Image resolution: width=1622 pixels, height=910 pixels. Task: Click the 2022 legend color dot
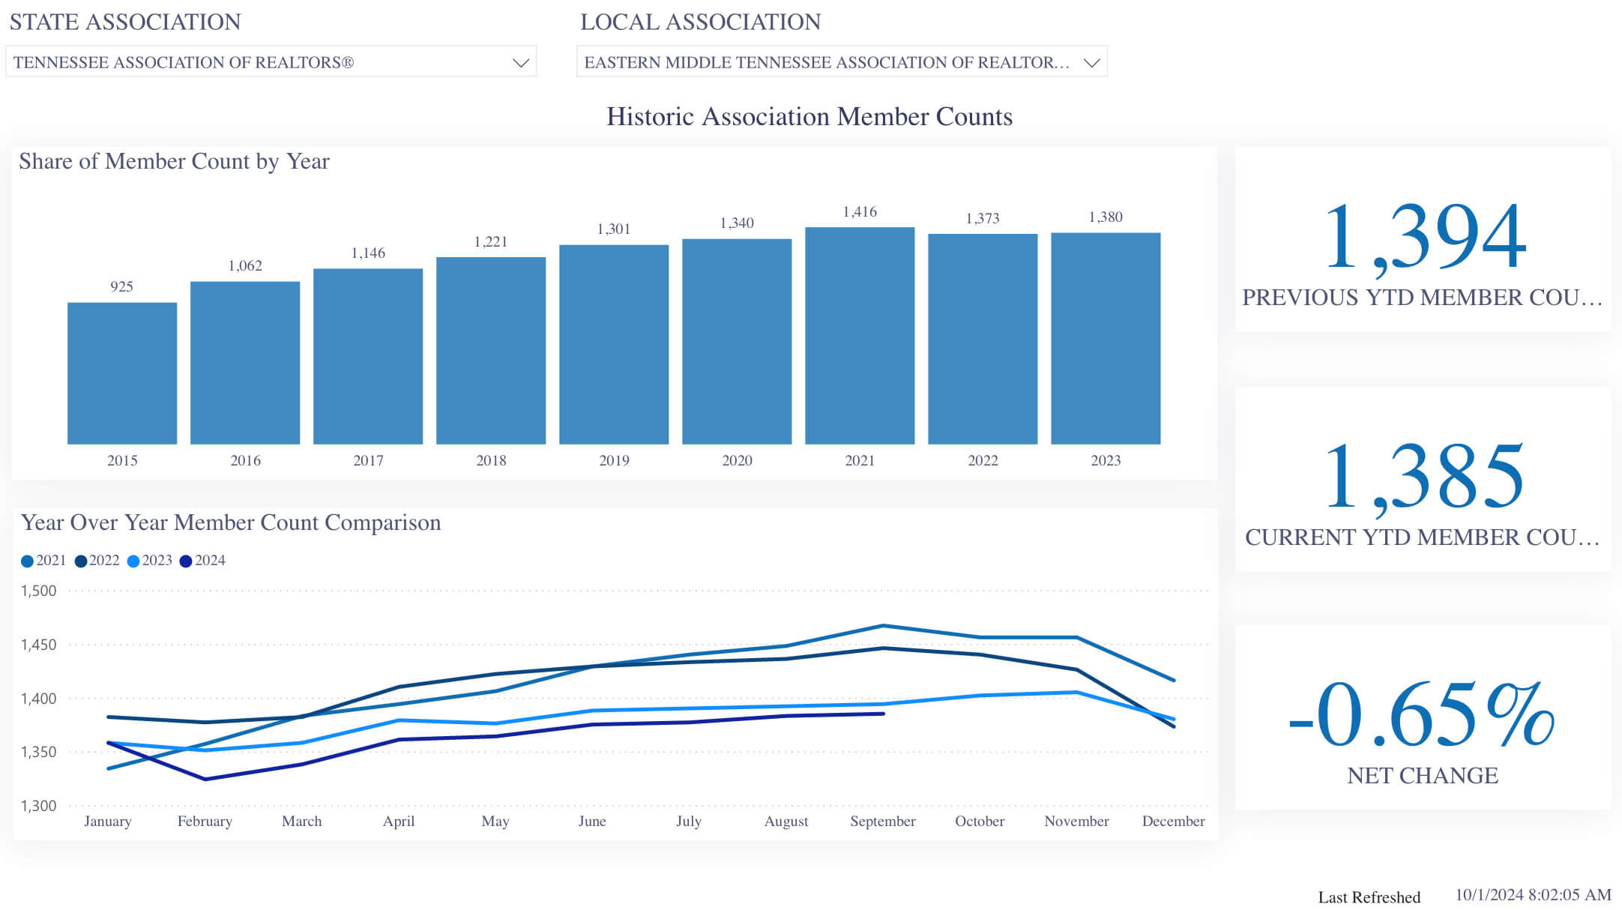coord(81,561)
